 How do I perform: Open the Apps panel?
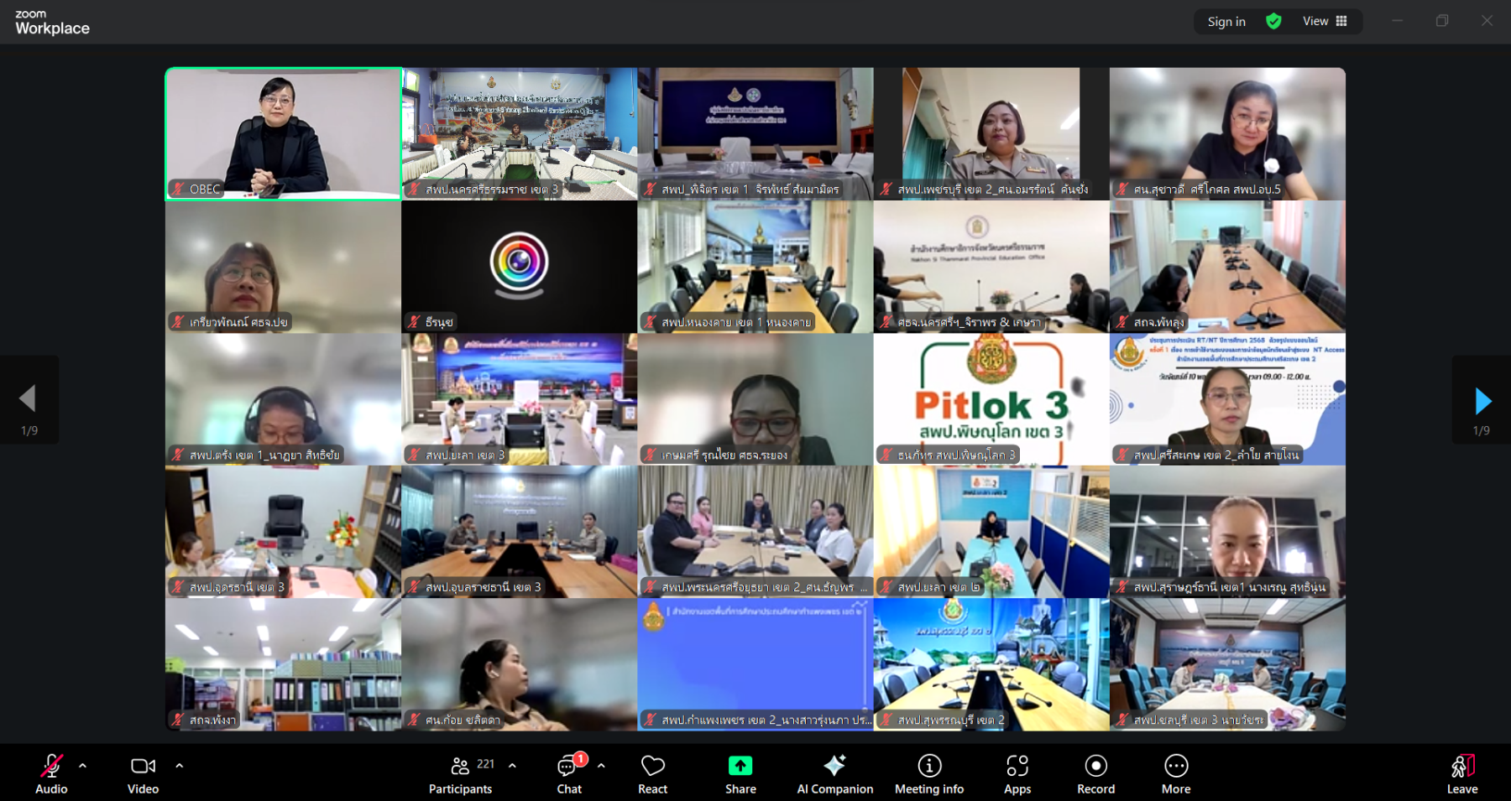click(x=1017, y=773)
